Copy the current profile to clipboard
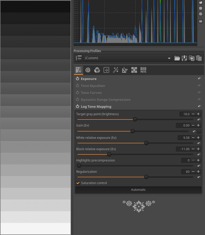 191,58
